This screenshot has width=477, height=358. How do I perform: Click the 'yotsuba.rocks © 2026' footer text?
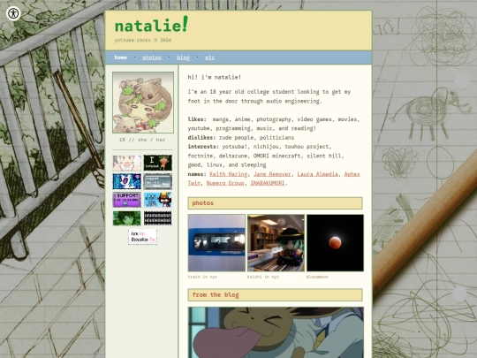pyautogui.click(x=143, y=40)
